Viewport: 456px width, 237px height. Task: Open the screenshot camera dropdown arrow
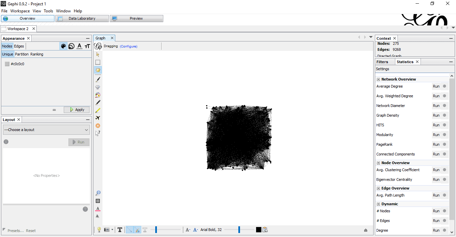point(112,230)
